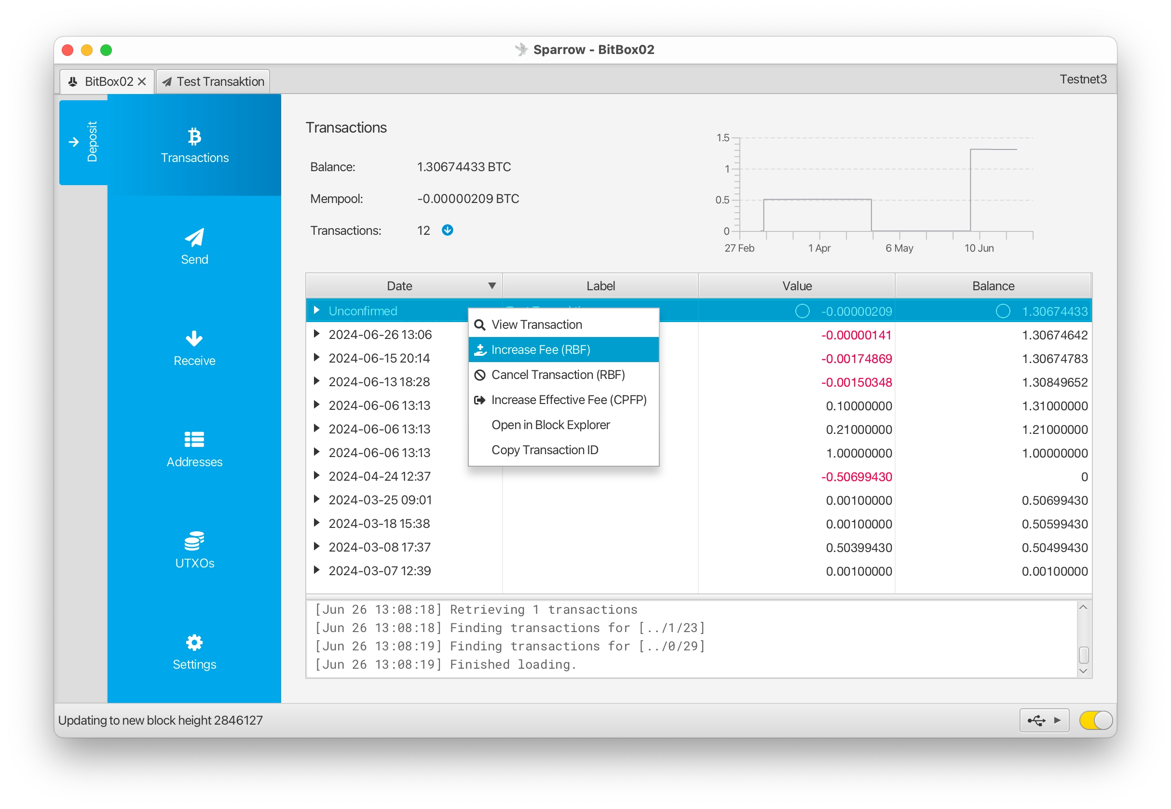This screenshot has width=1171, height=809.
Task: Open the Send sidebar section
Action: tap(194, 246)
